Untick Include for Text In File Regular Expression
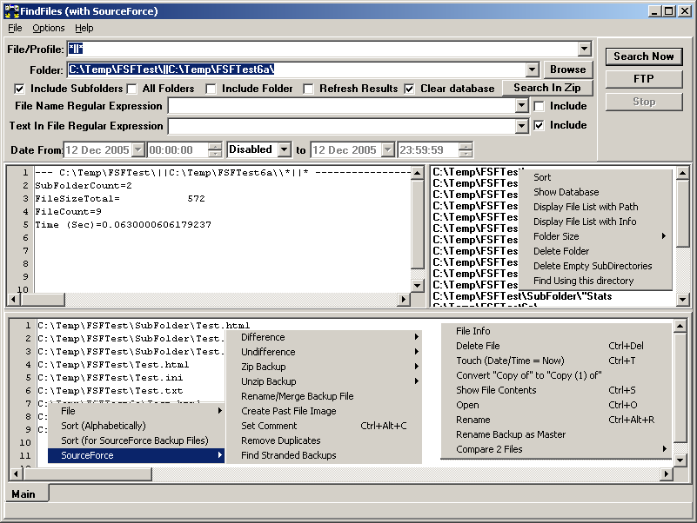Screen dimensions: 697x523 pos(539,126)
